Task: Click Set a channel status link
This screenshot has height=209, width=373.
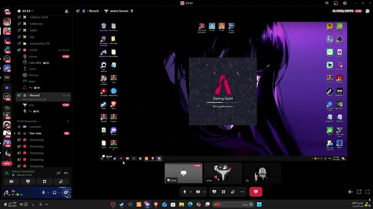Action: click(x=34, y=99)
